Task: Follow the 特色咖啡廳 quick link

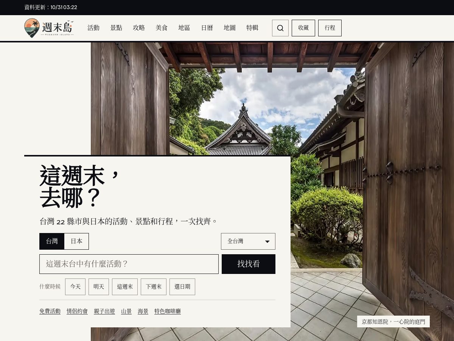Action: (x=168, y=311)
